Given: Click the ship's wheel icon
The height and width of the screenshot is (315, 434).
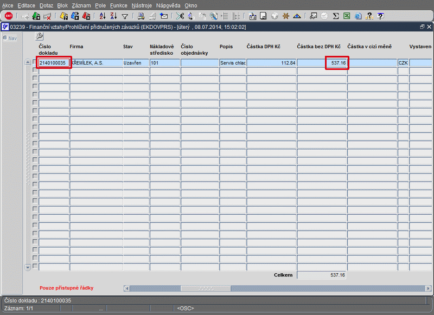Looking at the screenshot, I should pyautogui.click(x=286, y=16).
